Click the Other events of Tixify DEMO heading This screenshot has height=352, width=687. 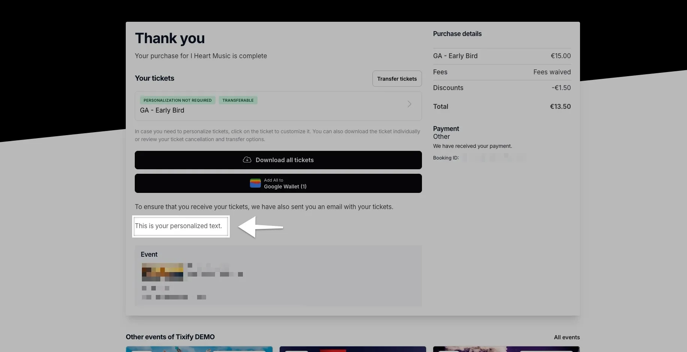(170, 337)
